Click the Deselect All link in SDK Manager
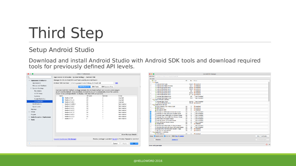Image resolution: width=296 pixels, height=166 pixels. [x=175, y=140]
